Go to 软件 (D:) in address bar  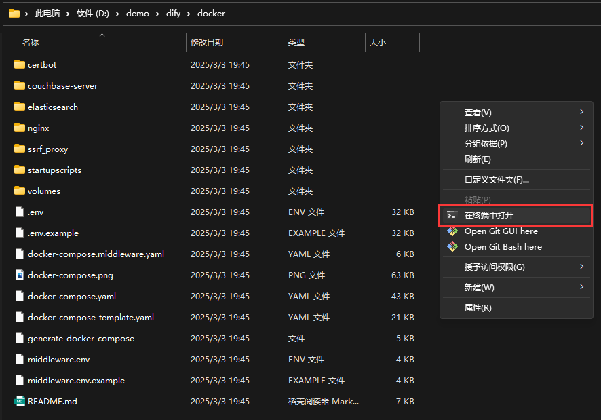coord(94,14)
